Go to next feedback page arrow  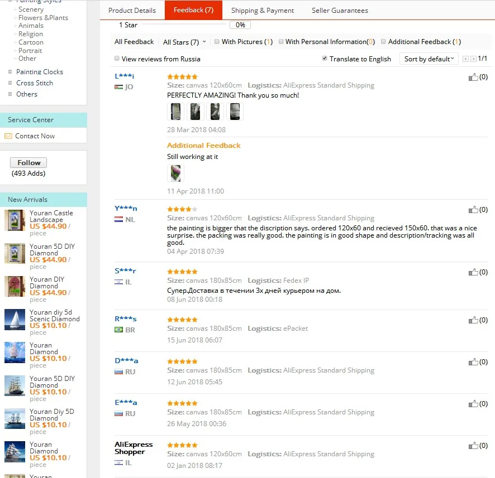click(473, 59)
